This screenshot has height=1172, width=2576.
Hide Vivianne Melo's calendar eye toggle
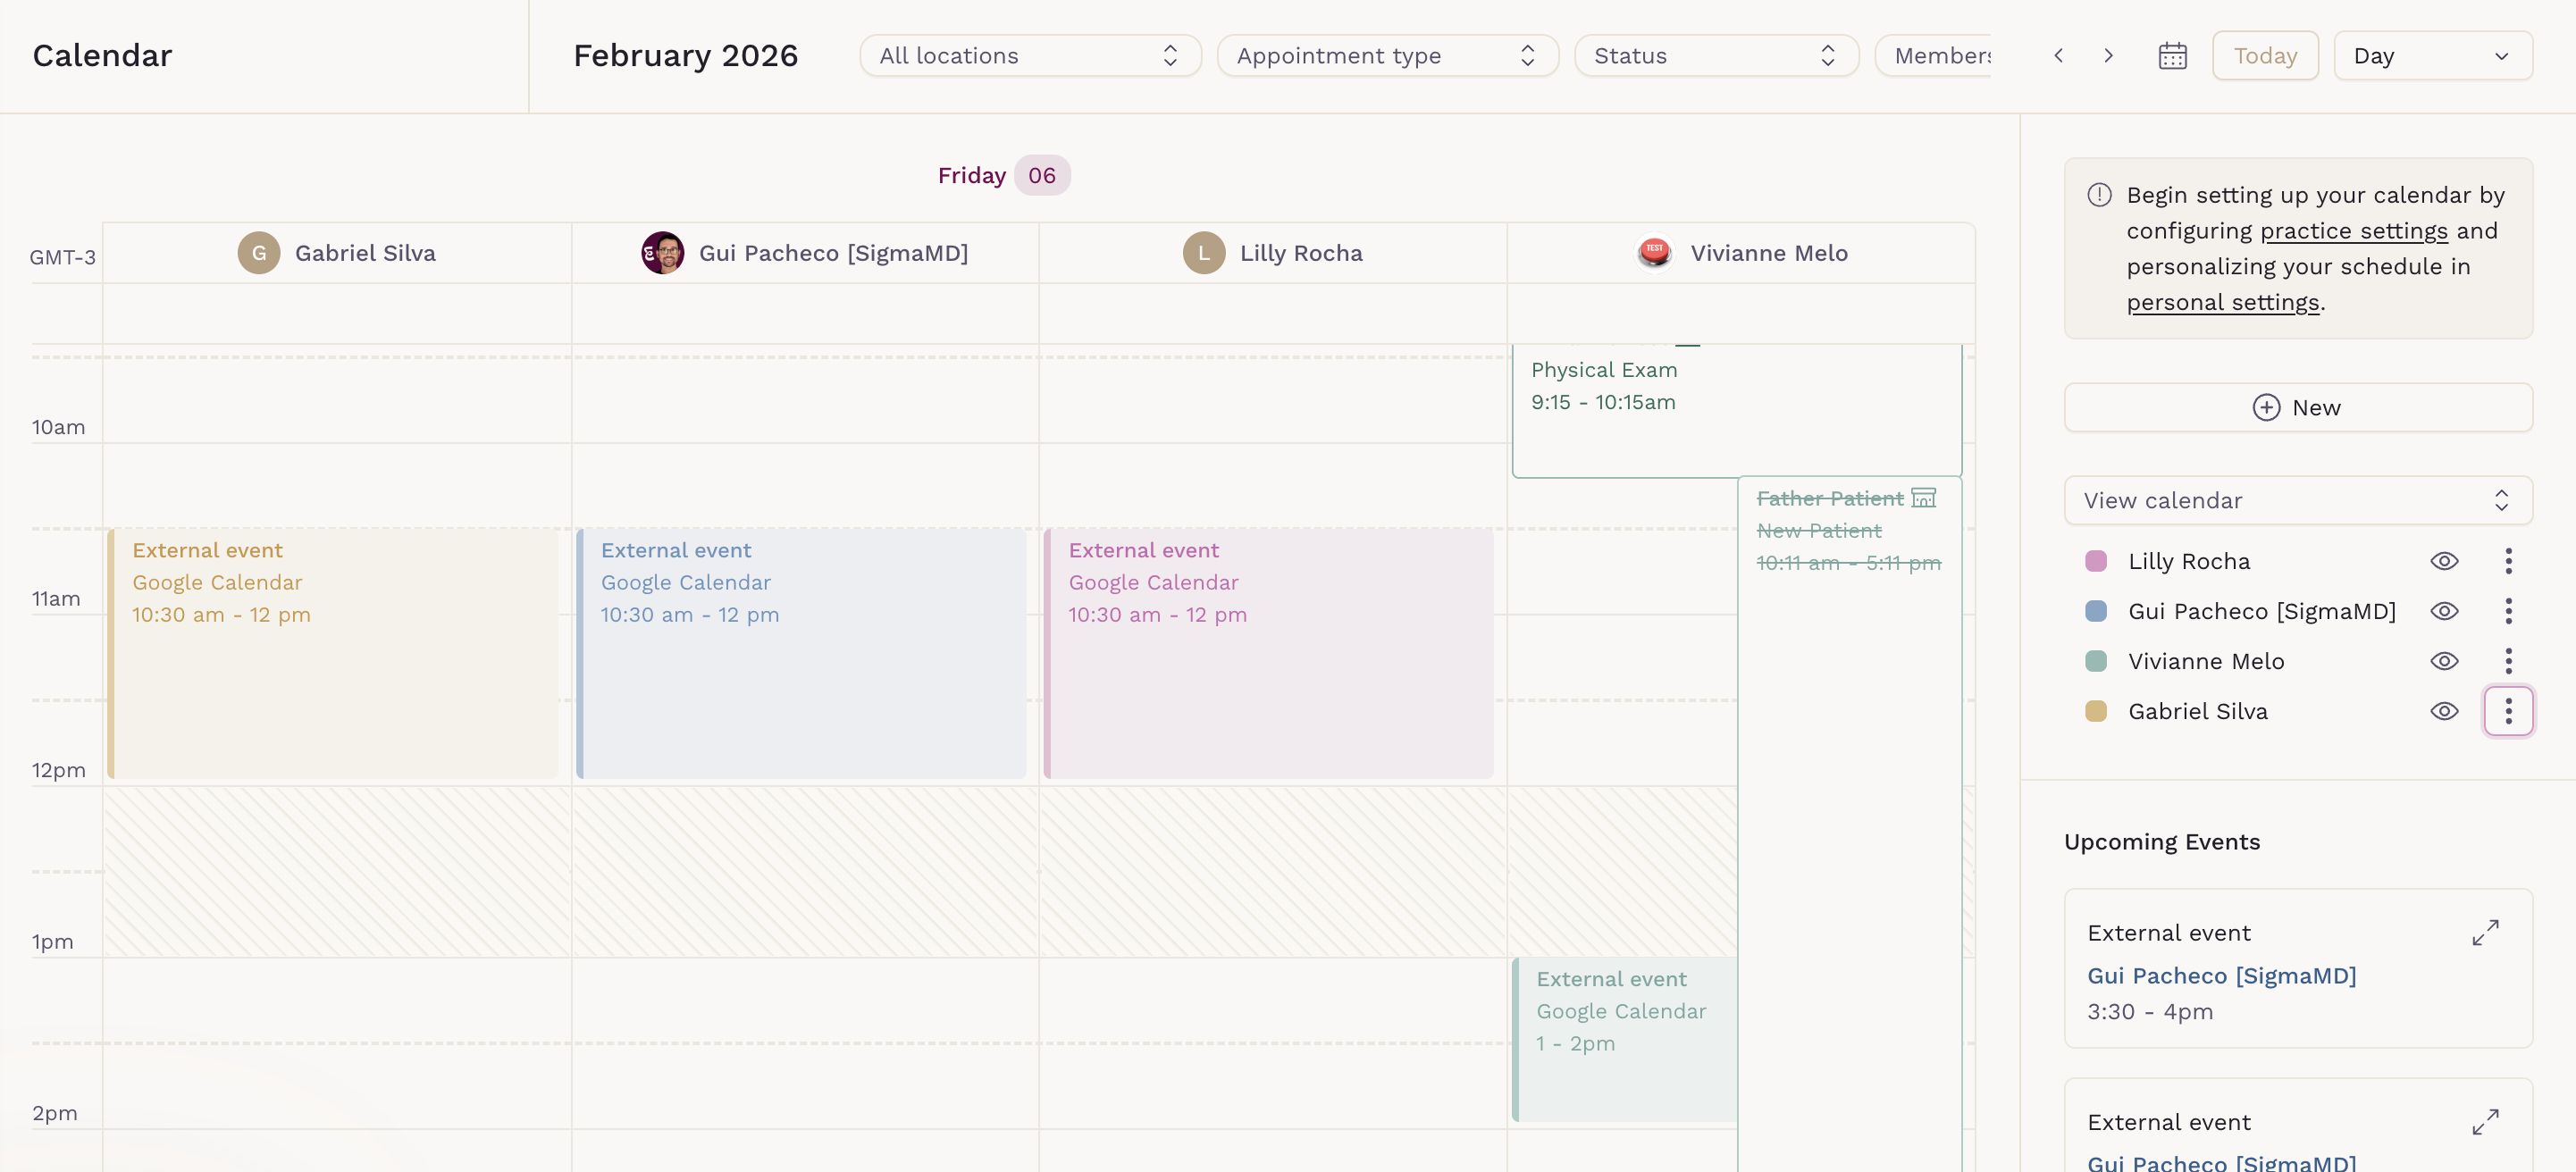(2444, 661)
